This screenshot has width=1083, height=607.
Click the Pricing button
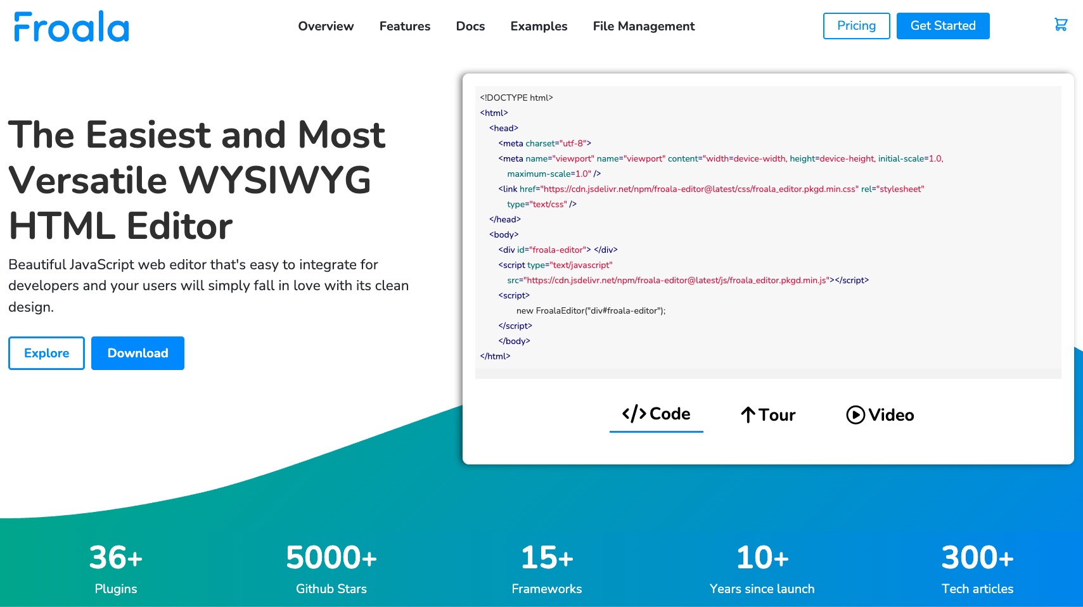tap(856, 26)
